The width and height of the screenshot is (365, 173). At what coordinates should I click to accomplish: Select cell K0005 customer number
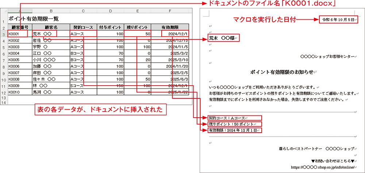pyautogui.click(x=20, y=60)
